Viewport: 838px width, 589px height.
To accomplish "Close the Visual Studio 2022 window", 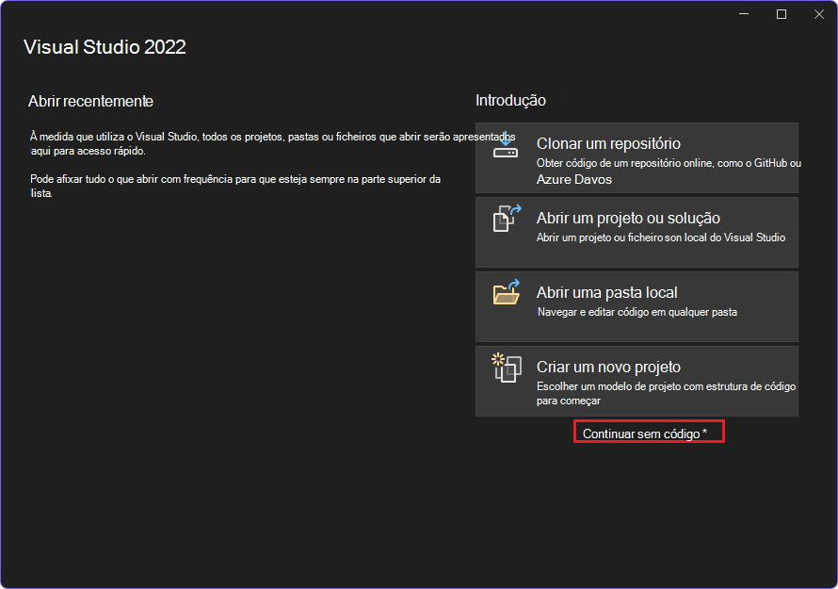I will click(x=819, y=14).
